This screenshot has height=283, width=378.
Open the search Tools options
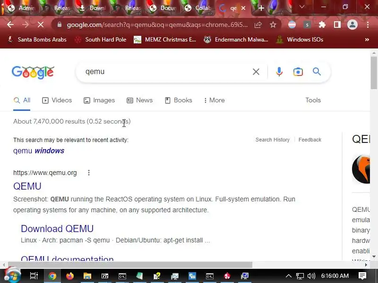pyautogui.click(x=313, y=100)
